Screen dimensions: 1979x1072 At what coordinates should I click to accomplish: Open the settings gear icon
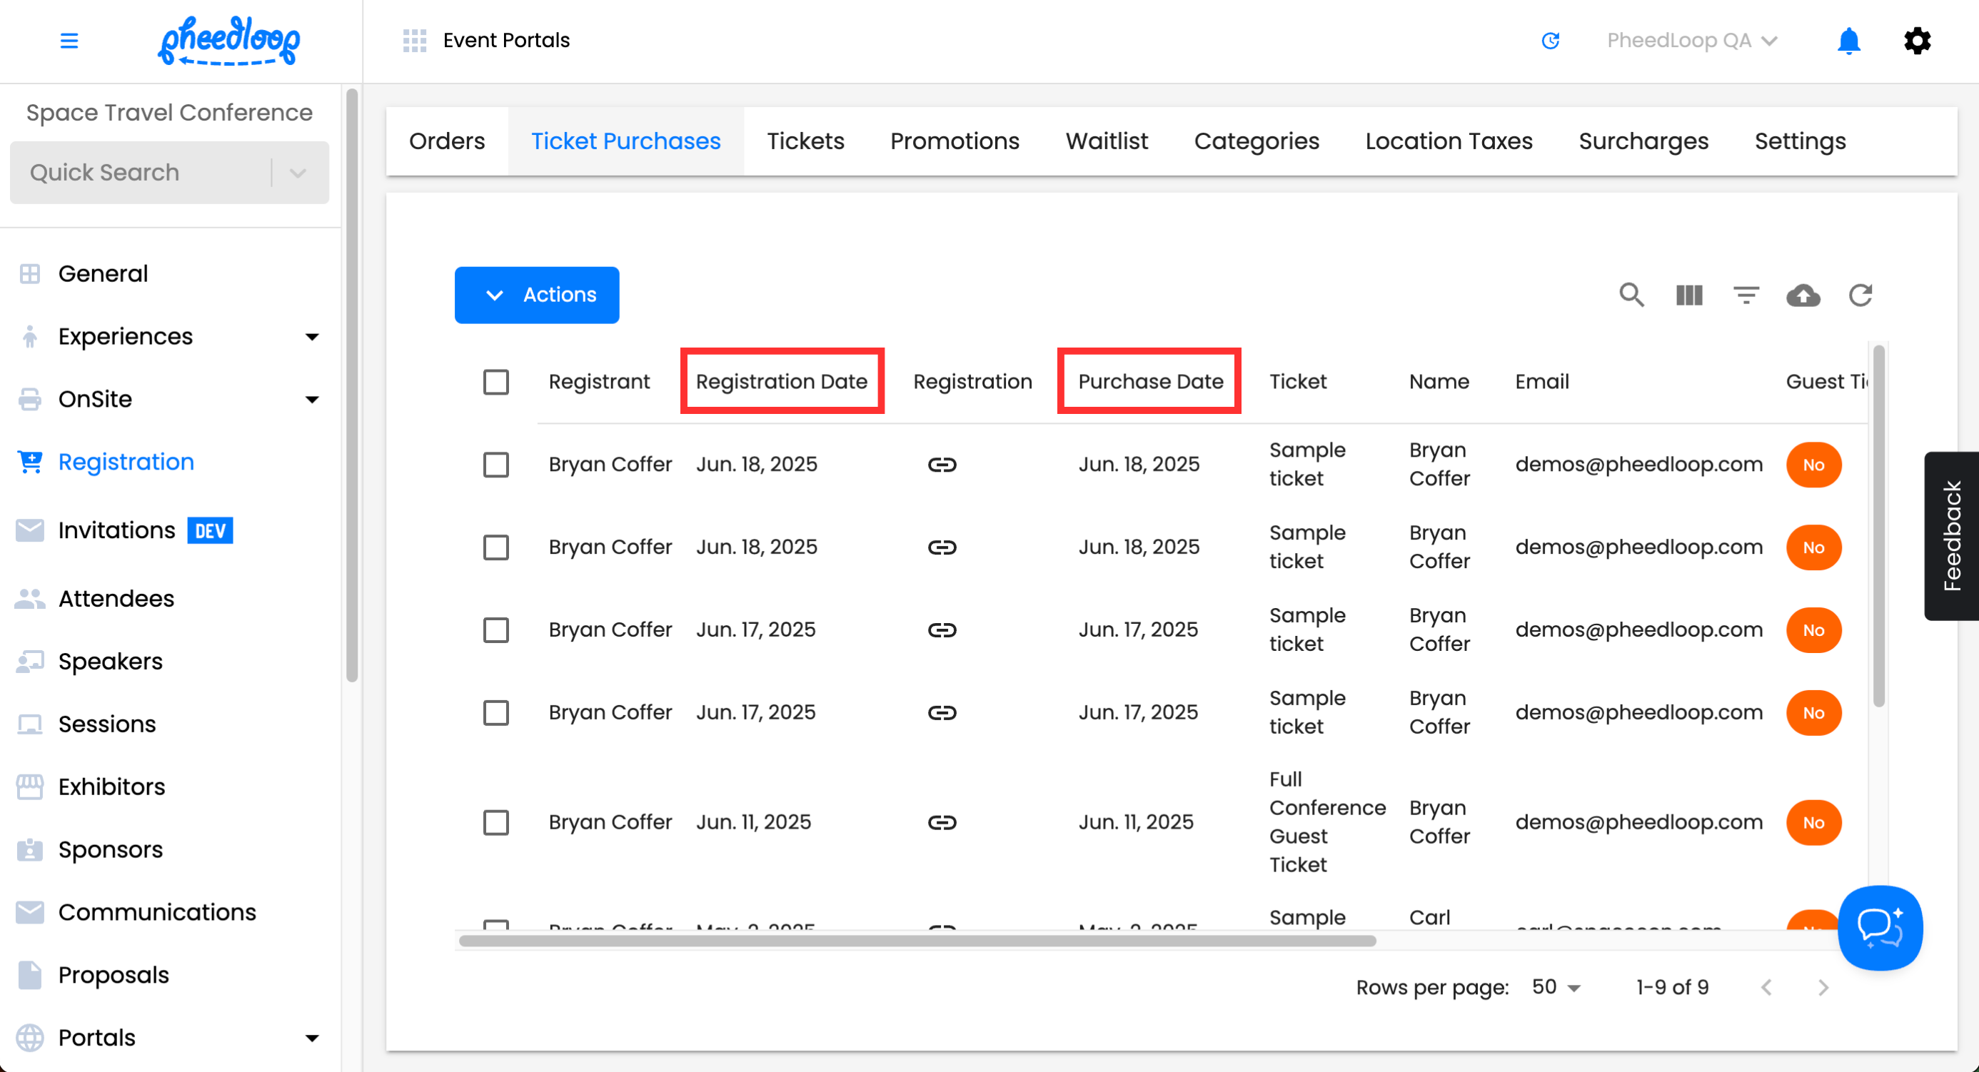pyautogui.click(x=1916, y=41)
